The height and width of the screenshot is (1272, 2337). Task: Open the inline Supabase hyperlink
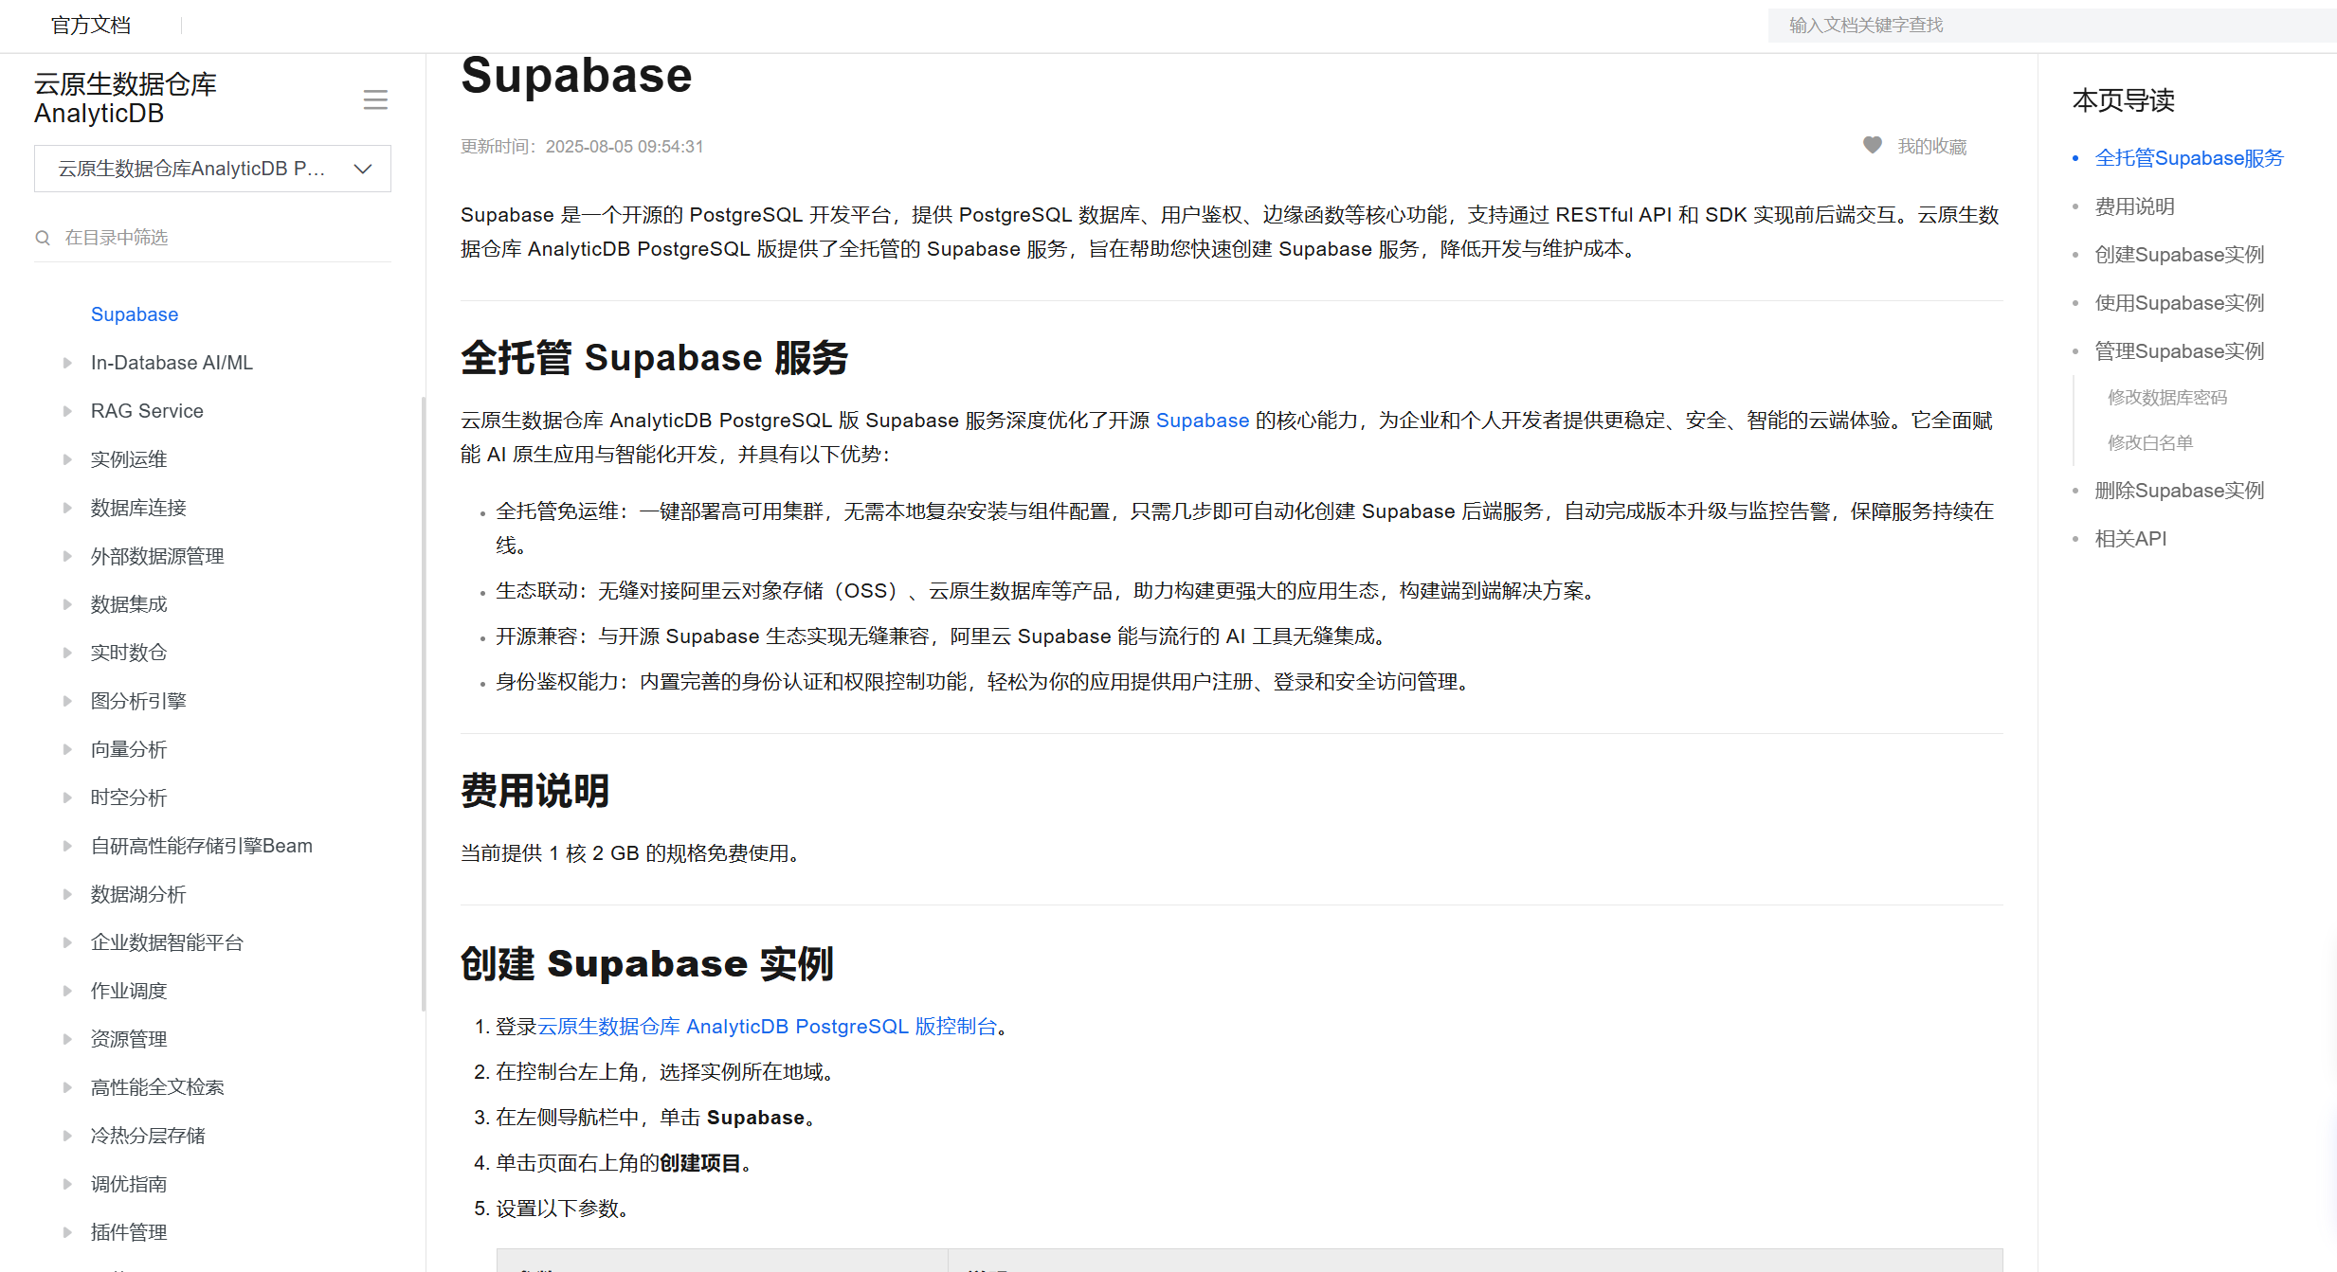point(1202,421)
